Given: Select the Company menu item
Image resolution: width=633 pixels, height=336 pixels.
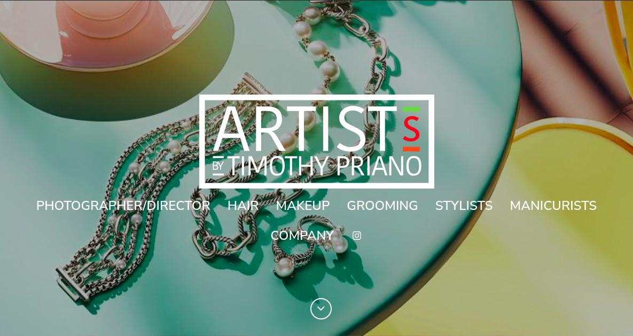Looking at the screenshot, I should 302,236.
